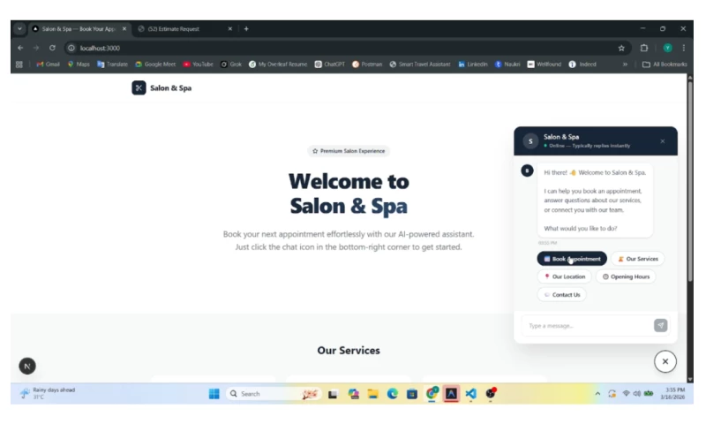
Task: Choose the Our Services quick reply
Action: pos(637,259)
